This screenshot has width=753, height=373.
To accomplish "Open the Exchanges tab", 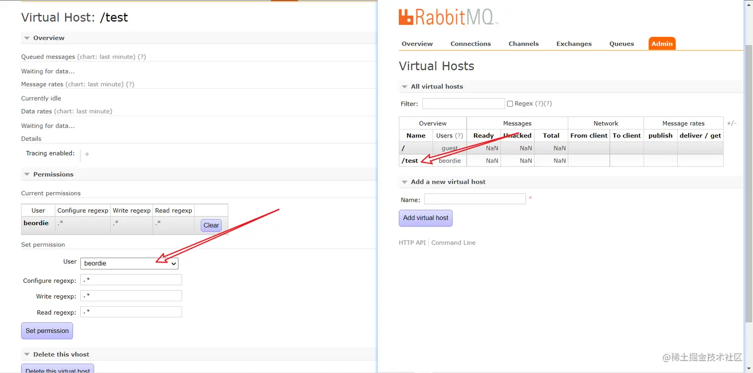I will click(x=574, y=44).
